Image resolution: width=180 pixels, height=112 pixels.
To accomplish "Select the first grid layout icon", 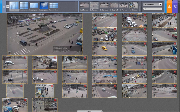I will tap(14, 5).
